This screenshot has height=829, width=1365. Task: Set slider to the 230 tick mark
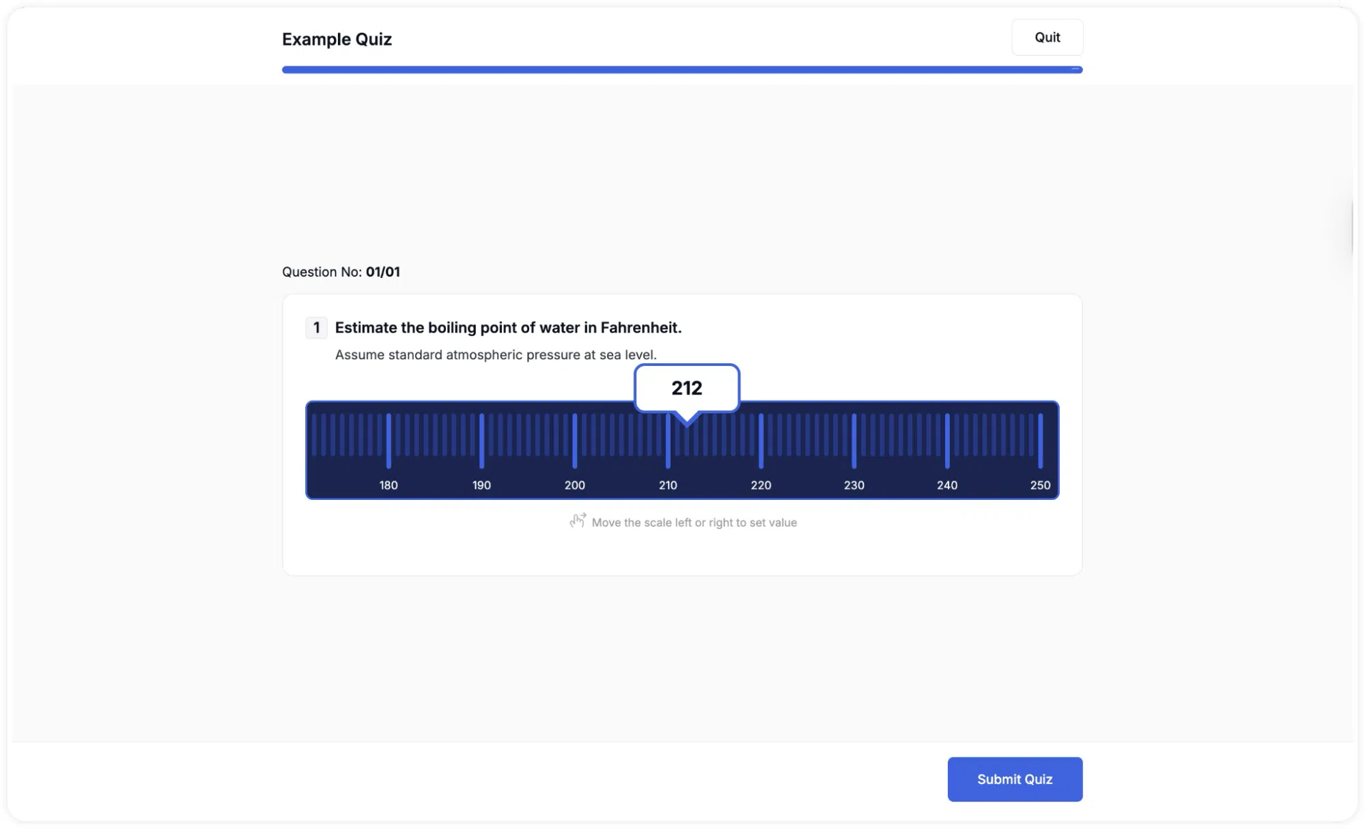coord(854,441)
